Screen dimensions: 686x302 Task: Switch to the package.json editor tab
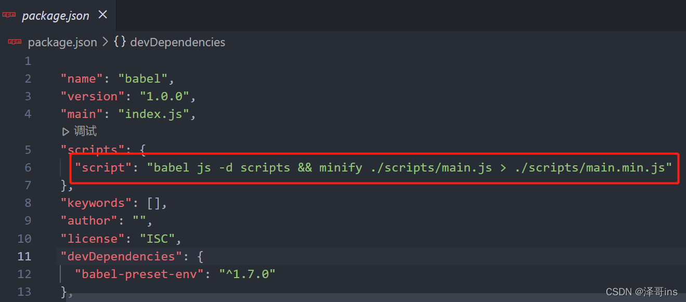[x=55, y=15]
